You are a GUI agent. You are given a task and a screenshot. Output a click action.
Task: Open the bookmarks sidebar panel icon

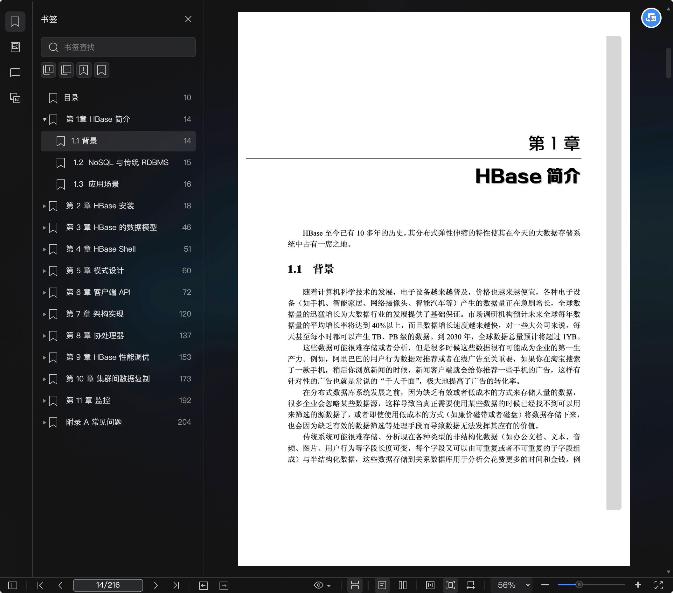pos(15,22)
